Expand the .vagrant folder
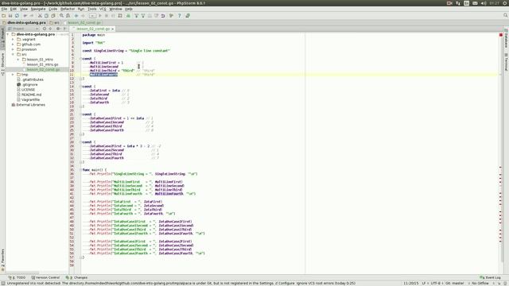 point(13,39)
